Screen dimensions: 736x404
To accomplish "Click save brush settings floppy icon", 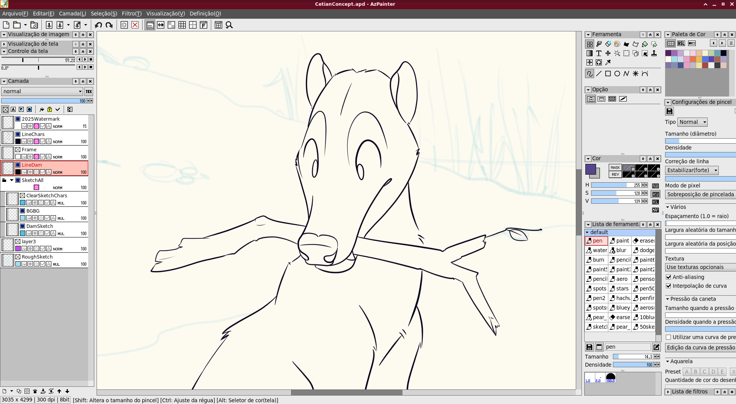I will point(669,111).
